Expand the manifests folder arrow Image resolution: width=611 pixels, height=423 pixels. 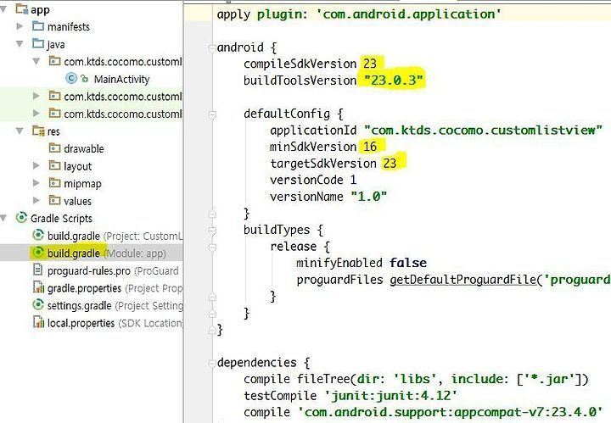point(20,26)
